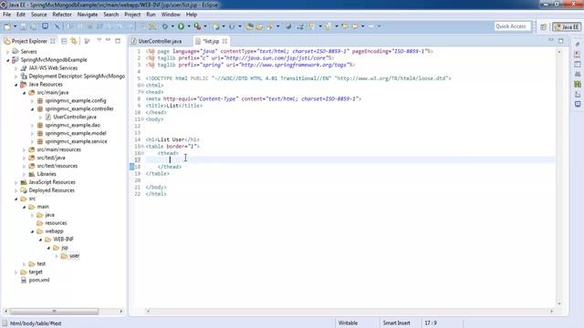Click the editor horizontal scrollbar right arrow
This screenshot has width=584, height=328.
coord(551,311)
